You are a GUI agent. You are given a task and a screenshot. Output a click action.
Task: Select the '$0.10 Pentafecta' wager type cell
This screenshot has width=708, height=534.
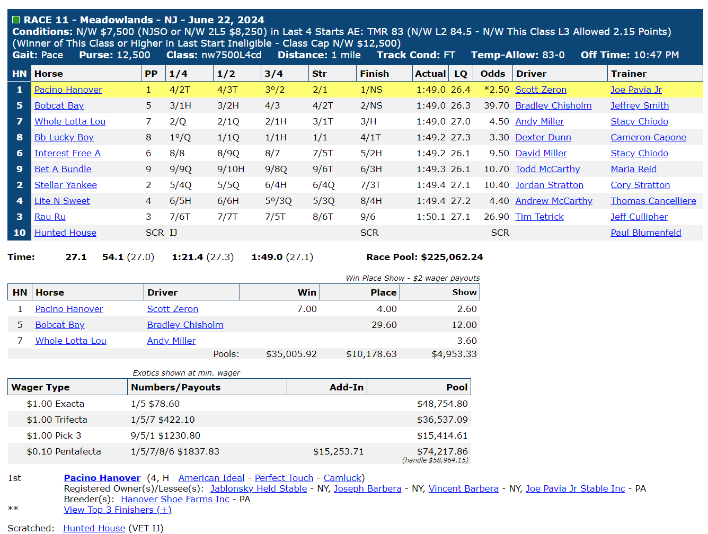[64, 451]
